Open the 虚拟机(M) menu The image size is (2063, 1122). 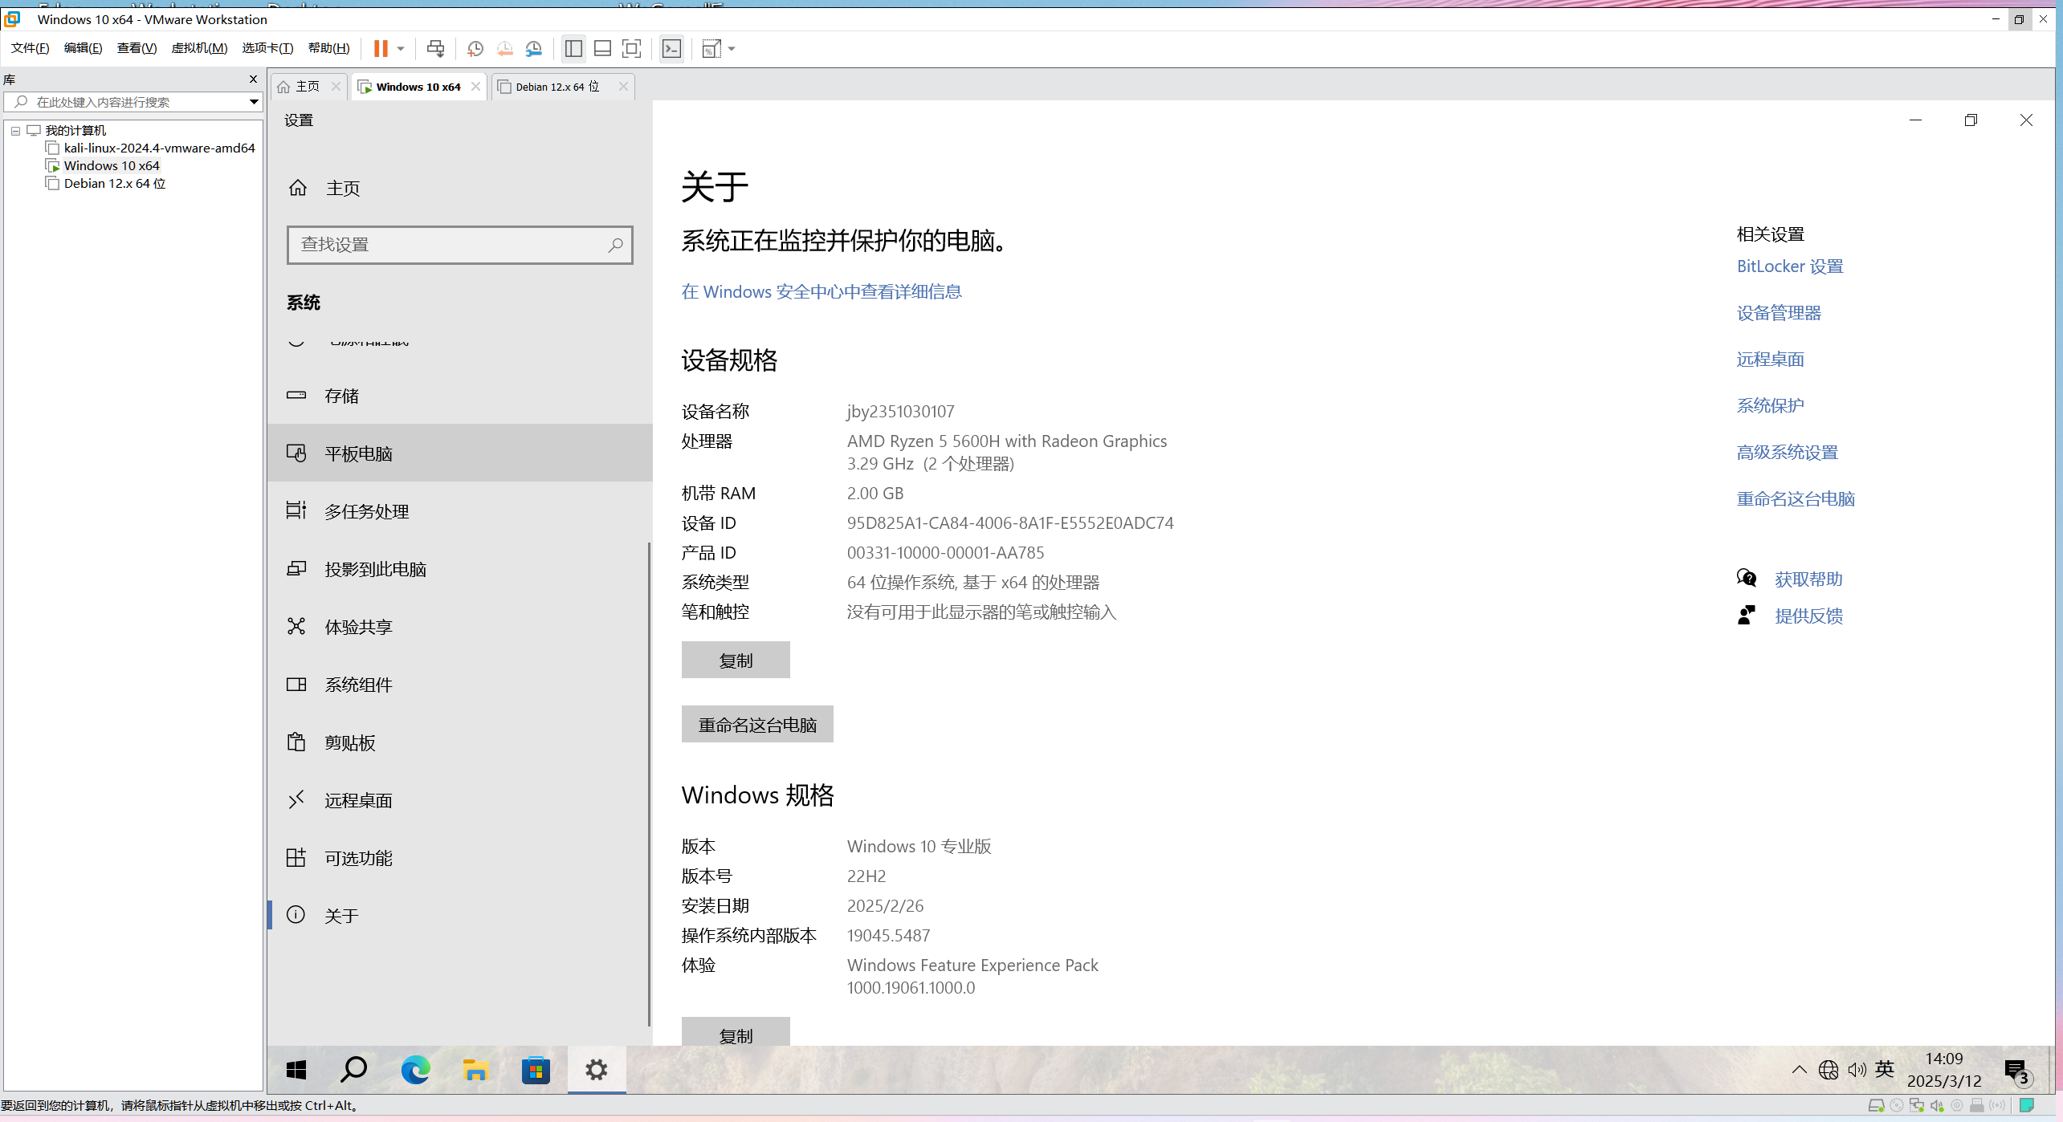[199, 48]
